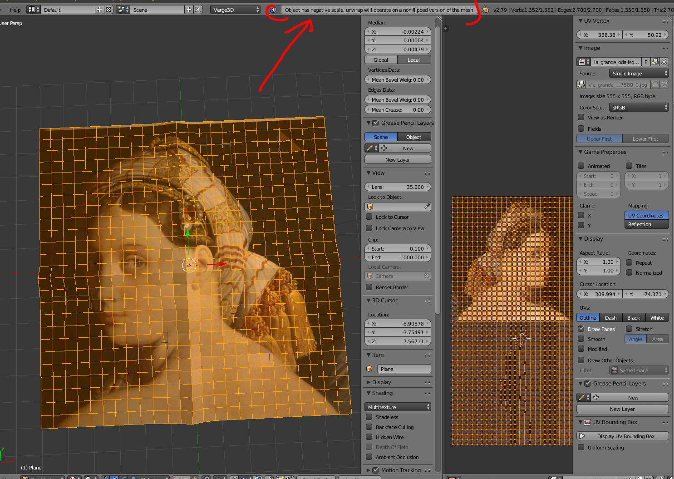Reload image with the refresh icon
The image size is (674, 479).
click(664, 84)
